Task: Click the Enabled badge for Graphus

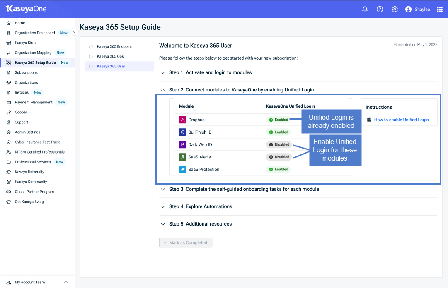Action: coord(278,120)
